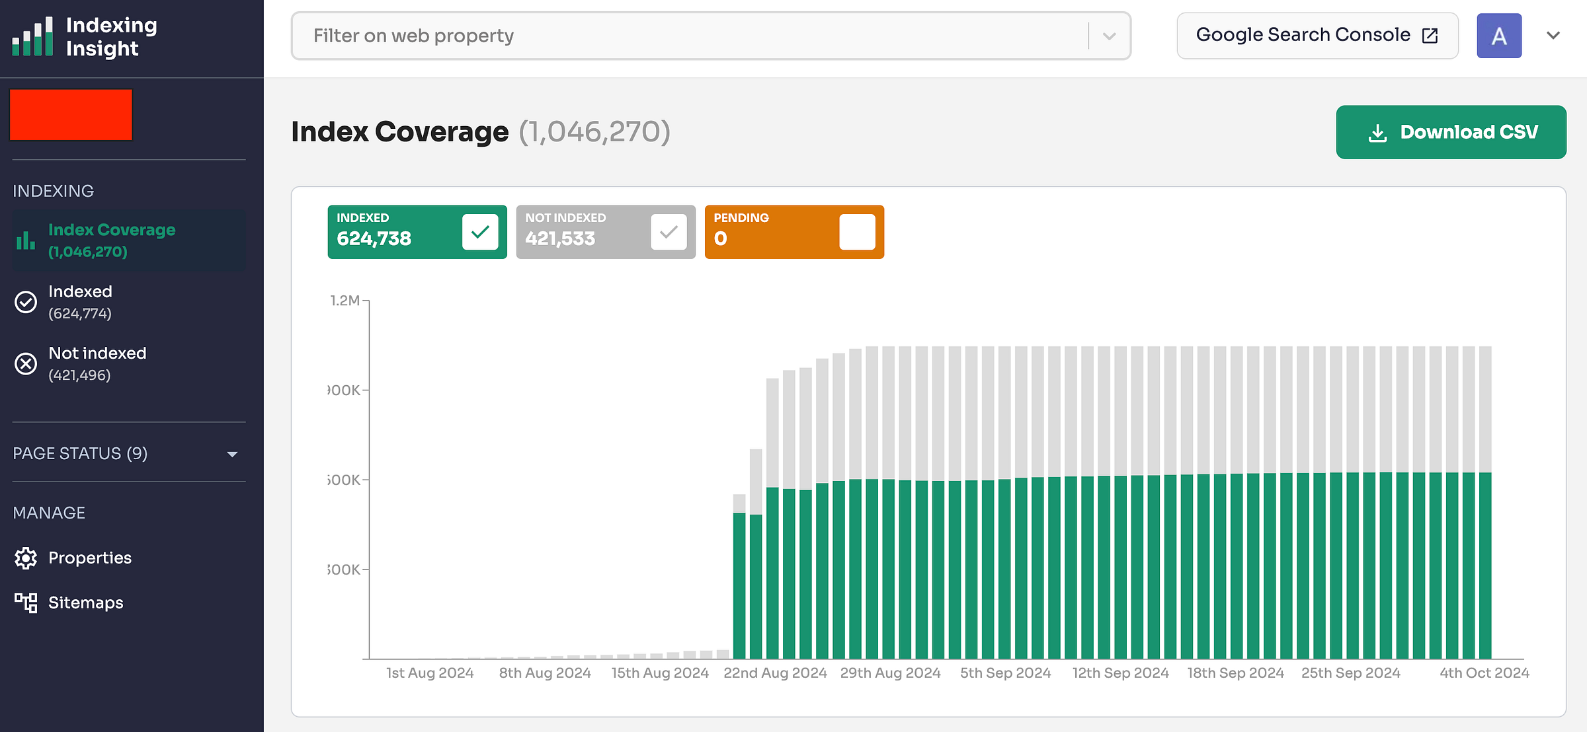Click the Indexing Insight logo icon
This screenshot has height=732, width=1587.
pos(33,36)
